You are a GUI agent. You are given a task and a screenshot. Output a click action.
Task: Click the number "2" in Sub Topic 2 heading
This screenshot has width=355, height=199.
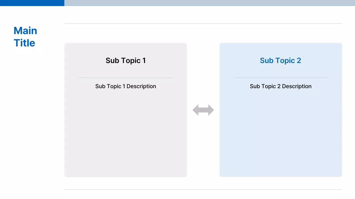click(299, 61)
